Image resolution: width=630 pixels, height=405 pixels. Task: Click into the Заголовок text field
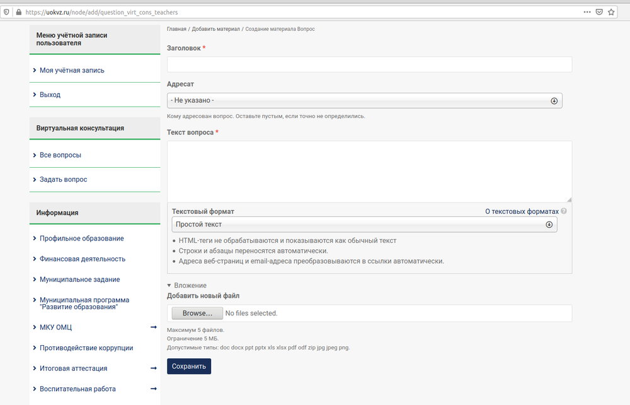(x=369, y=64)
